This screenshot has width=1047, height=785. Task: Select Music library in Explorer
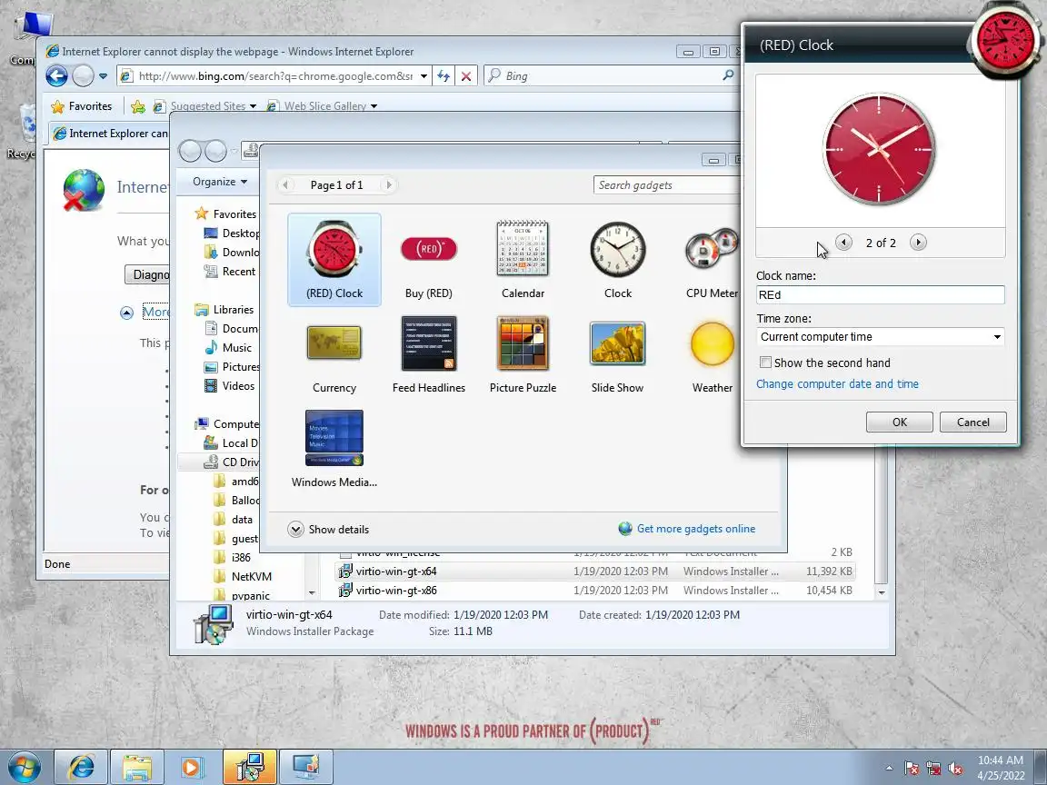tap(228, 348)
